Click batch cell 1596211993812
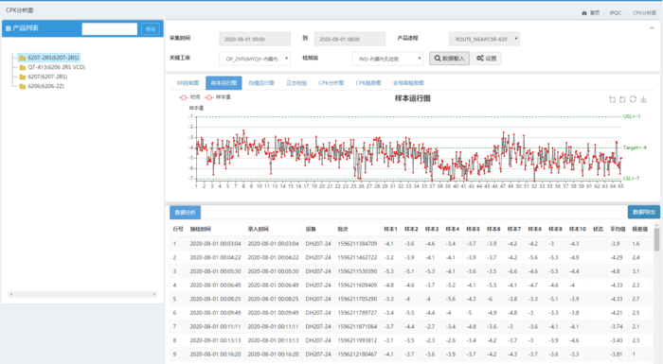This screenshot has height=364, width=663. 357,340
